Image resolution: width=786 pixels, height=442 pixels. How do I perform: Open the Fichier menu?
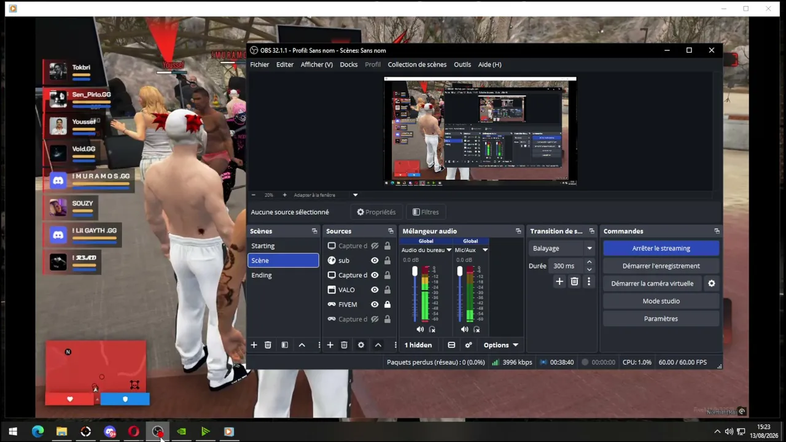[x=259, y=64]
